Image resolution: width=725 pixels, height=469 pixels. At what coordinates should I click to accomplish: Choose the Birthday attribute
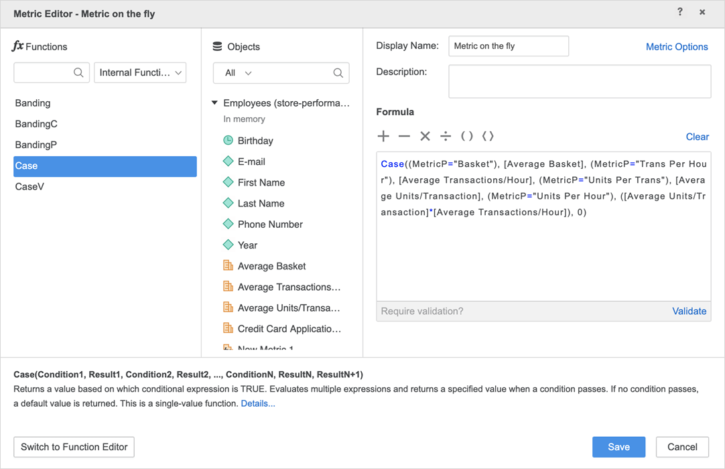255,141
